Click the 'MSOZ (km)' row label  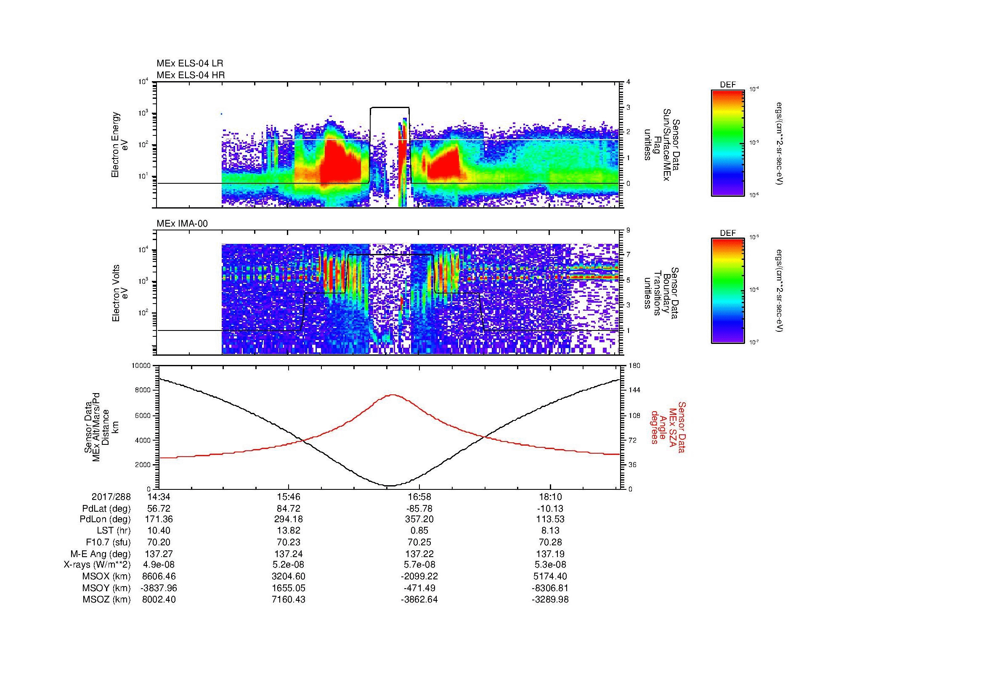[107, 600]
